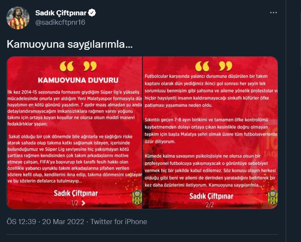Click Sadık Çiftpınar signature in first image
This screenshot has width=301, height=242.
coord(75,193)
